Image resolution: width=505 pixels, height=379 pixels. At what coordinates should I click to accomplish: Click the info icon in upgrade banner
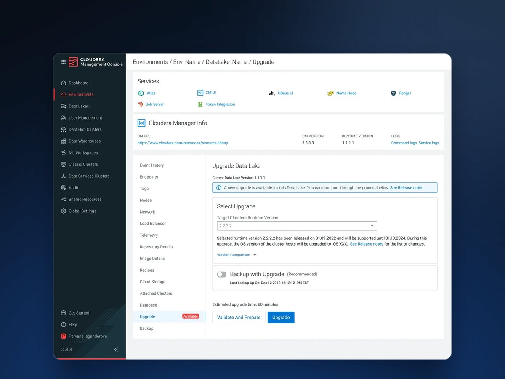coord(218,188)
